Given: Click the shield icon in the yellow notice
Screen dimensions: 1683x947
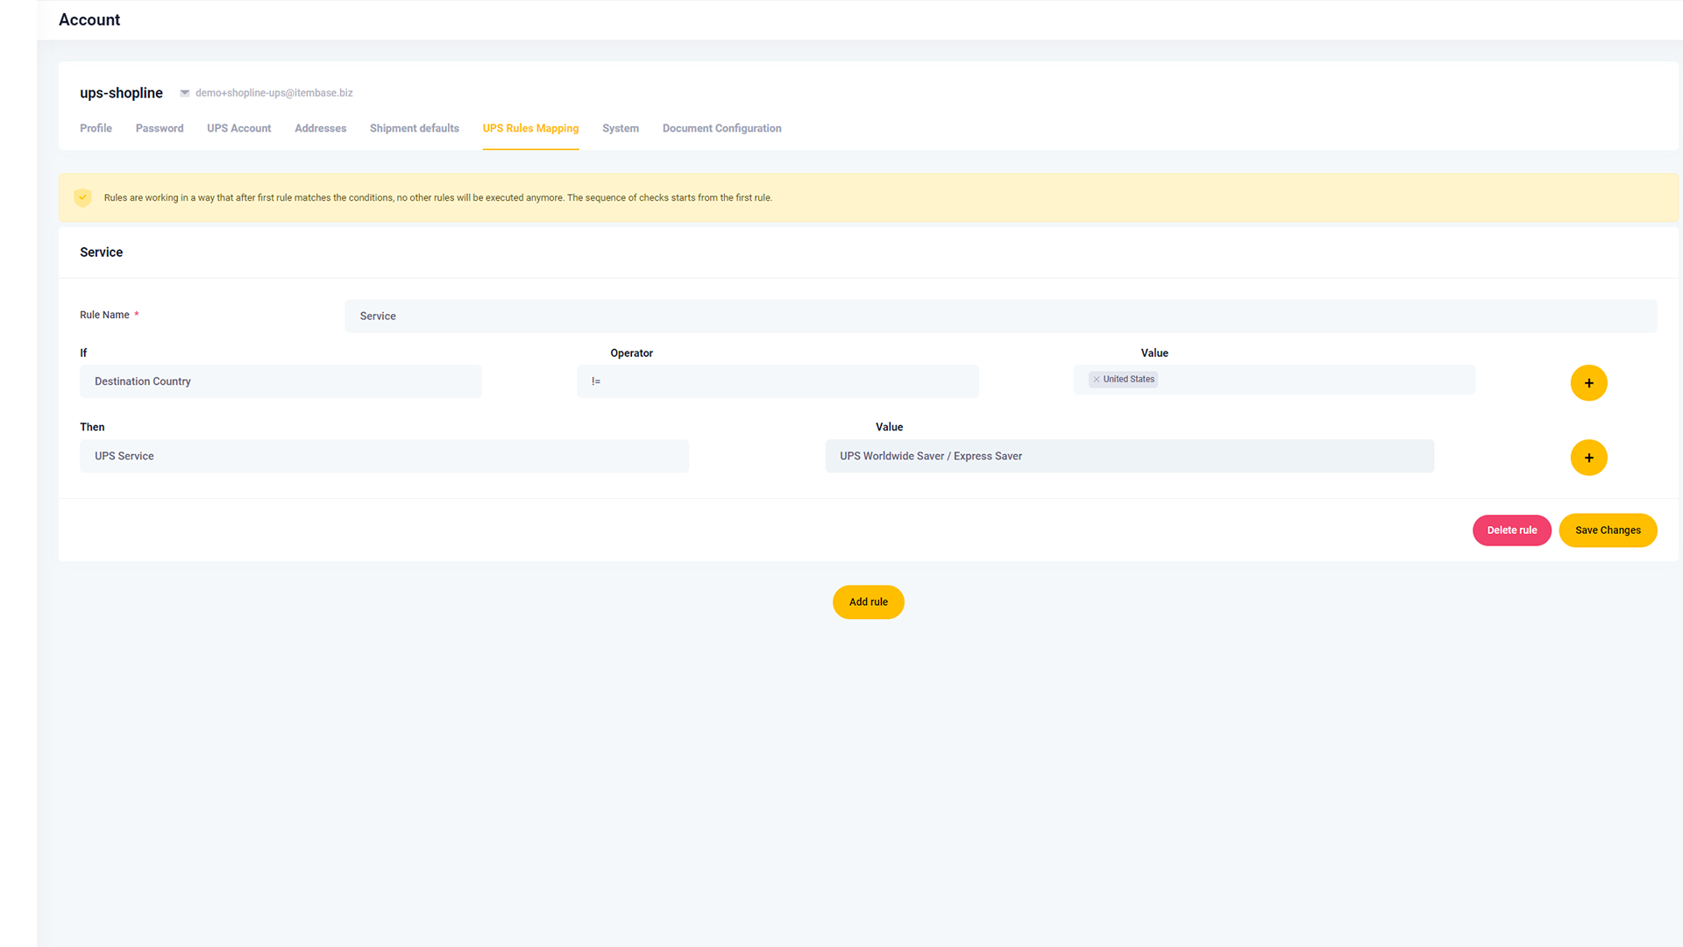Looking at the screenshot, I should tap(82, 197).
